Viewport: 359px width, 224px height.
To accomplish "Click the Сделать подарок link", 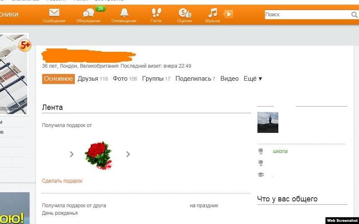I will pos(62,181).
